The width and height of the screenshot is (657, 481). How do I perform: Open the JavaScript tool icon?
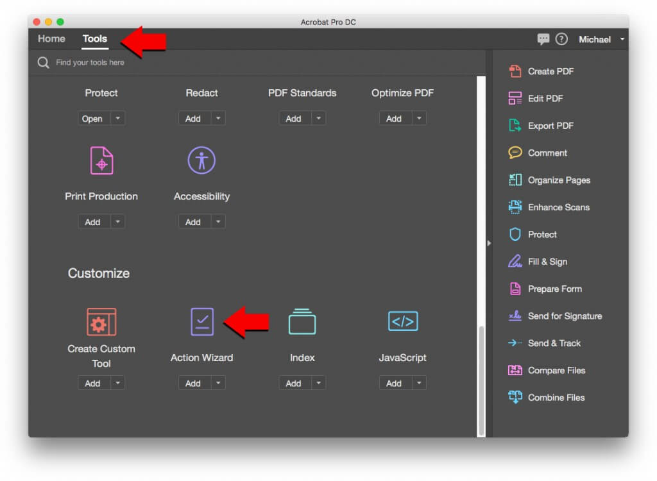(x=403, y=321)
